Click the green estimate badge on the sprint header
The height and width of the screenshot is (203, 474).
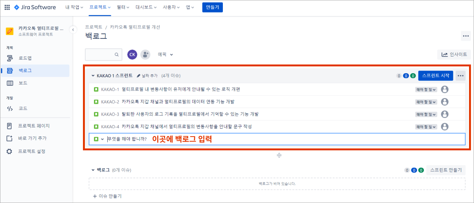click(x=413, y=76)
